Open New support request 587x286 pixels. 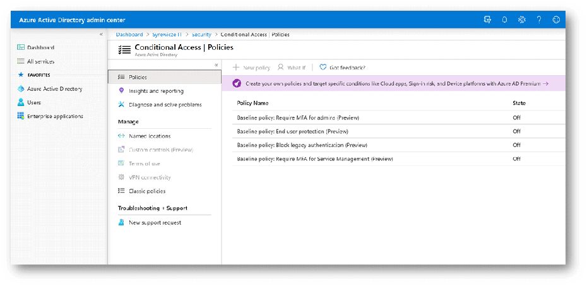(x=155, y=222)
